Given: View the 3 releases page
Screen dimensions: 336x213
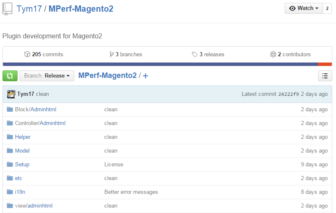Looking at the screenshot, I should [208, 54].
